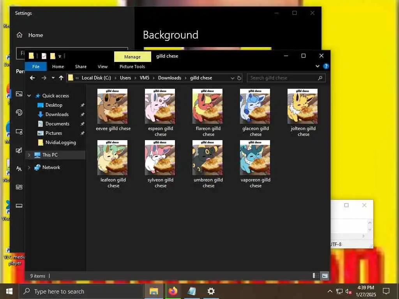This screenshot has width=399, height=299.
Task: Open Explorer help question mark
Action: [x=326, y=66]
